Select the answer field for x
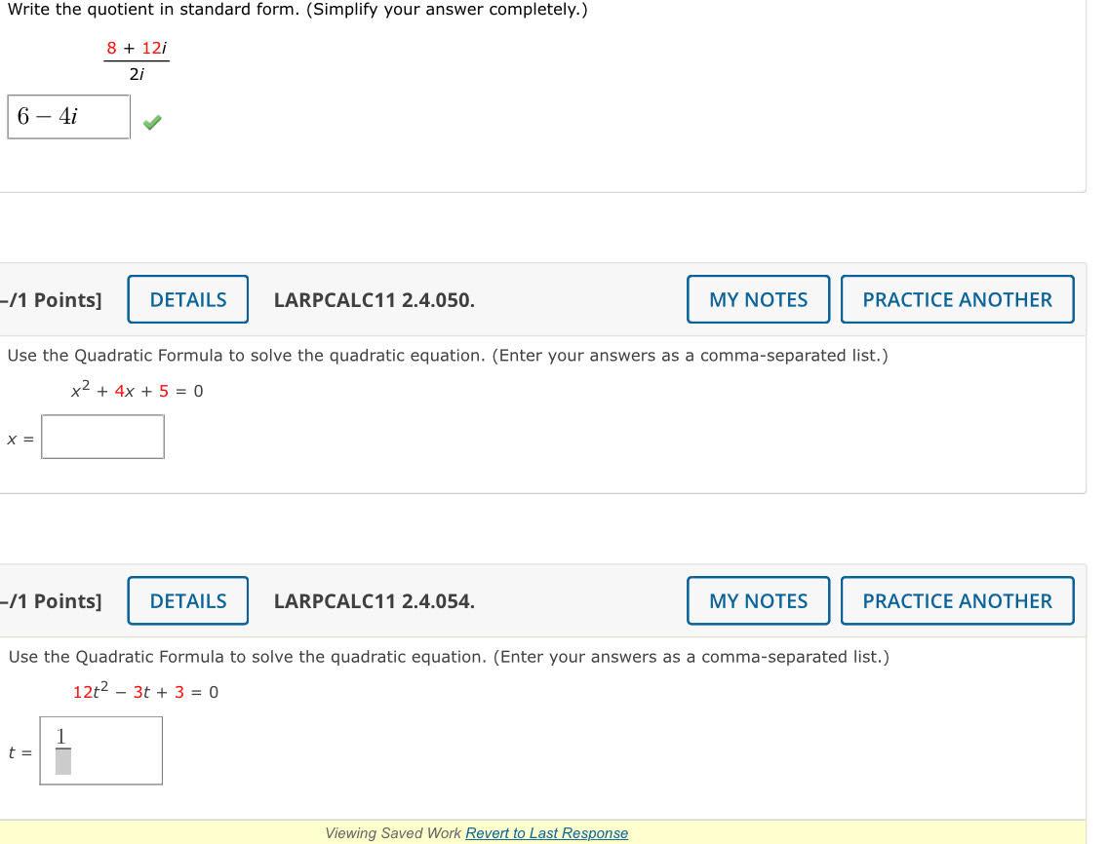Screen dimensions: 1107x844 tap(102, 437)
